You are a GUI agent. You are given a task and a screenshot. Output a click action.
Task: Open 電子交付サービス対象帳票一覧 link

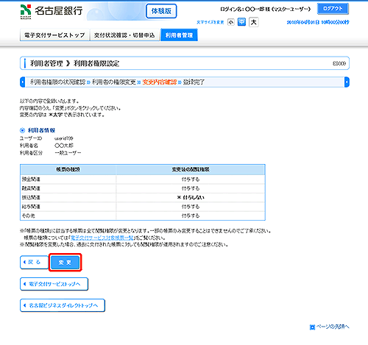[102, 238]
